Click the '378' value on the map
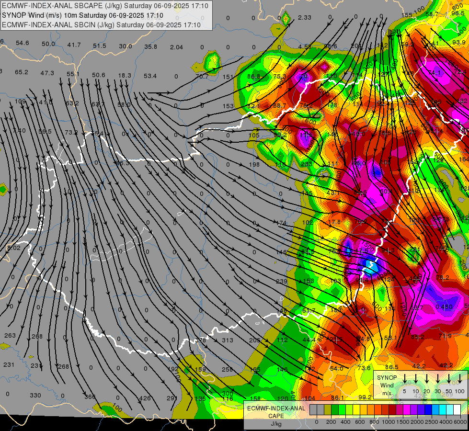469x431 pixels. click(x=201, y=340)
